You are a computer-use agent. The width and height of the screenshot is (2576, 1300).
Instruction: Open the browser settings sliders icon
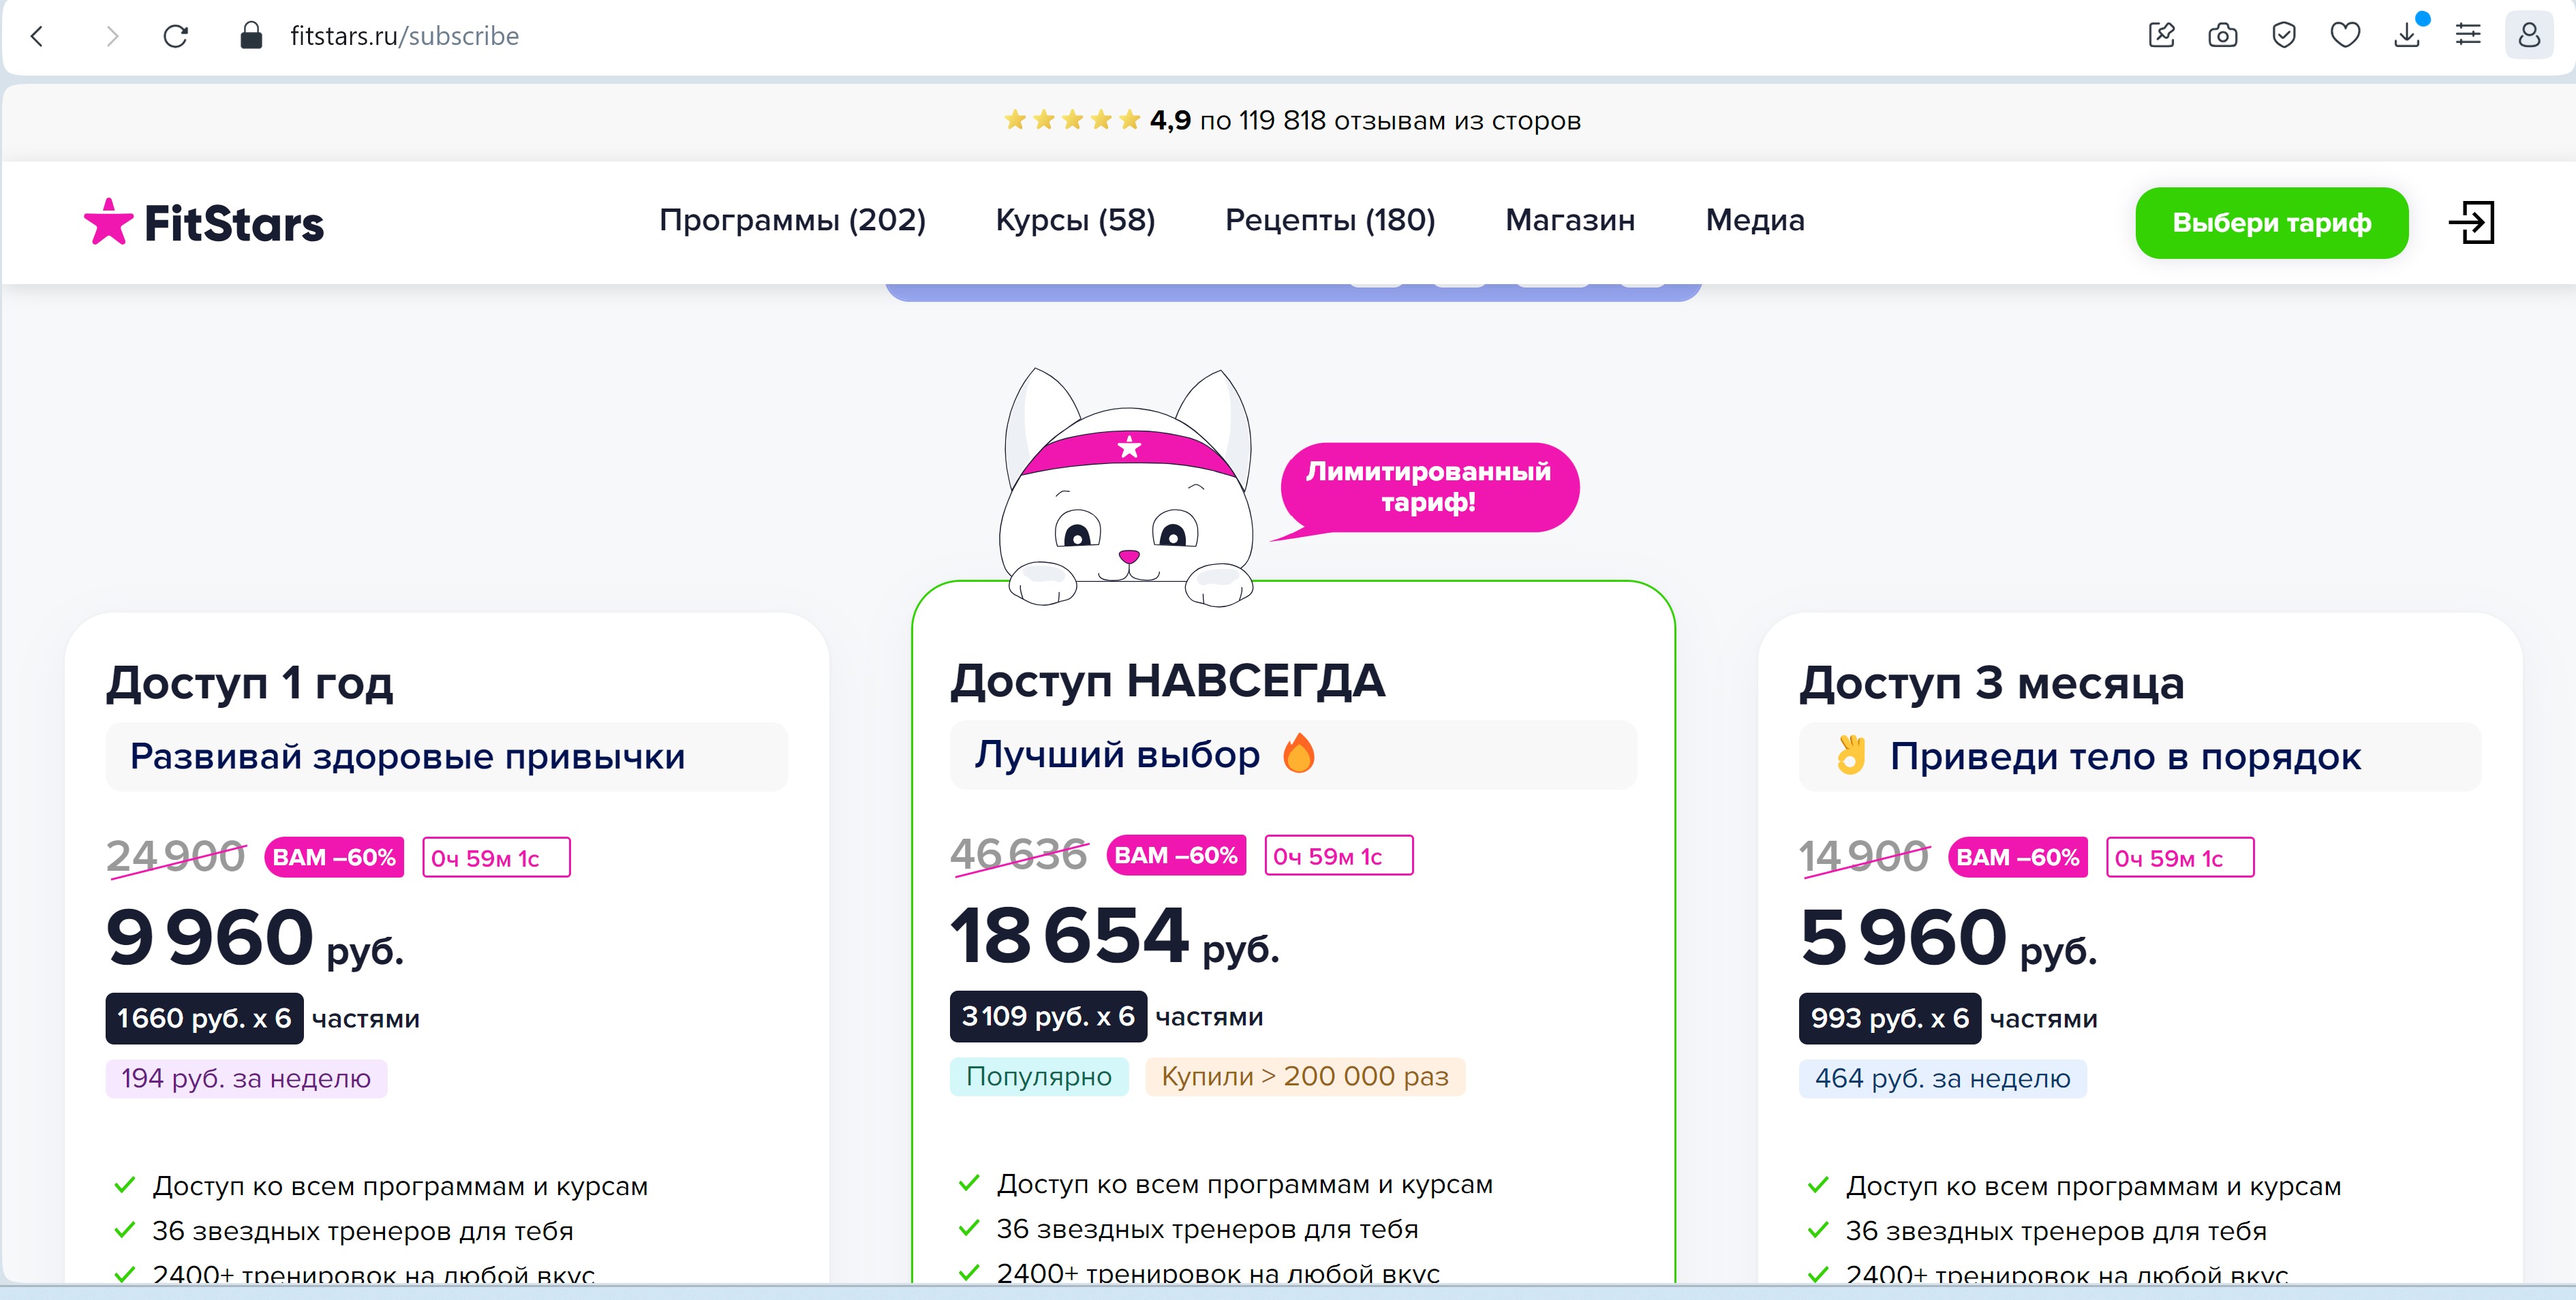point(2468,37)
